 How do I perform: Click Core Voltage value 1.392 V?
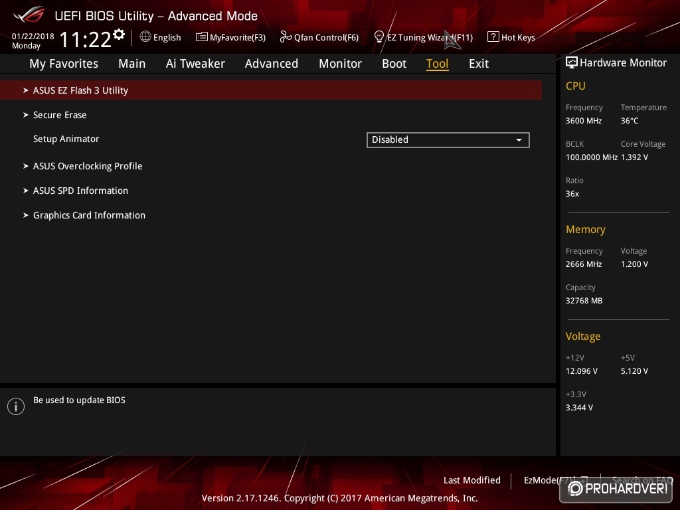(x=634, y=157)
